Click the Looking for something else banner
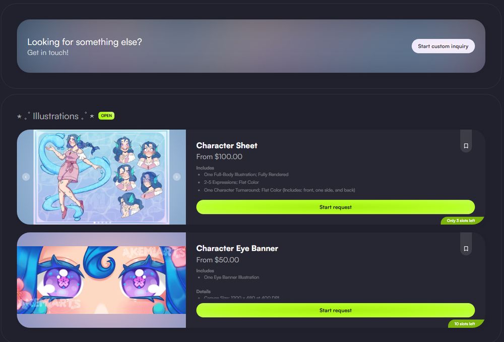Screen dimensions: 504x342 (x=251, y=46)
